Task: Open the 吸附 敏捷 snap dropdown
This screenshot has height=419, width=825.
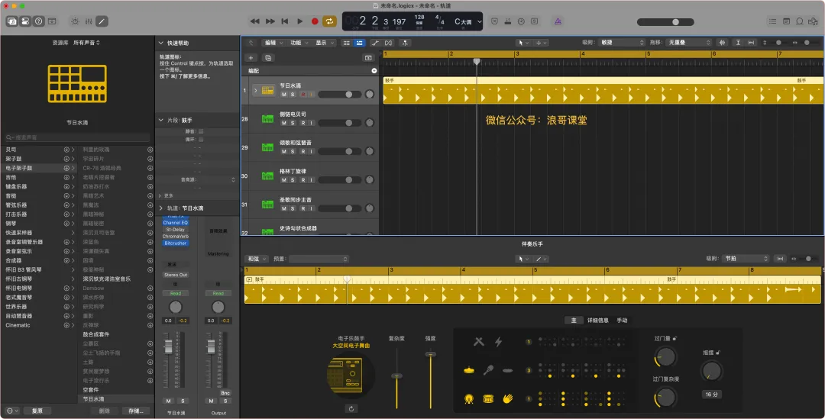Action: tap(622, 43)
